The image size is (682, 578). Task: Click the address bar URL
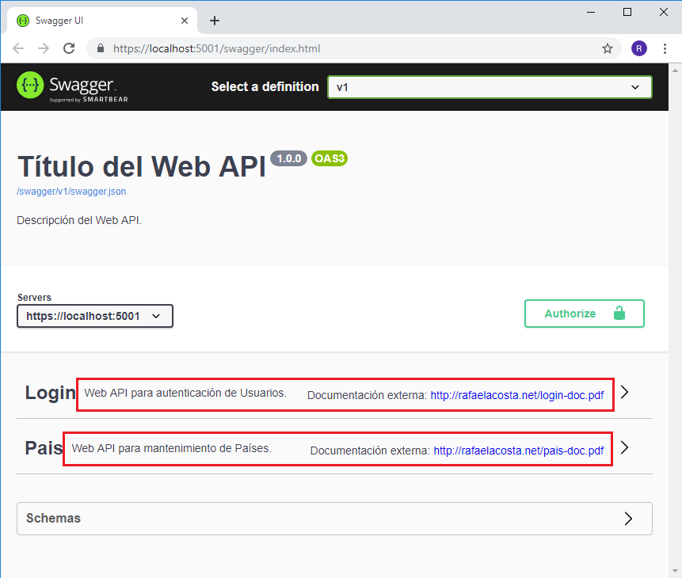coord(216,48)
